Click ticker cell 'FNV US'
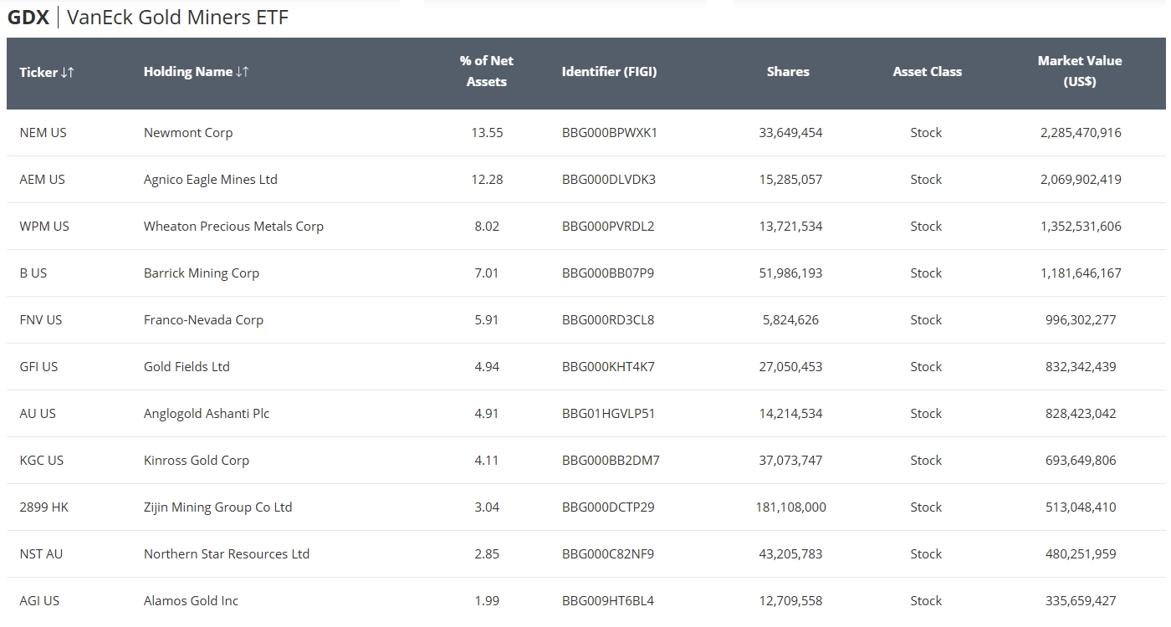This screenshot has width=1171, height=627. (x=41, y=320)
